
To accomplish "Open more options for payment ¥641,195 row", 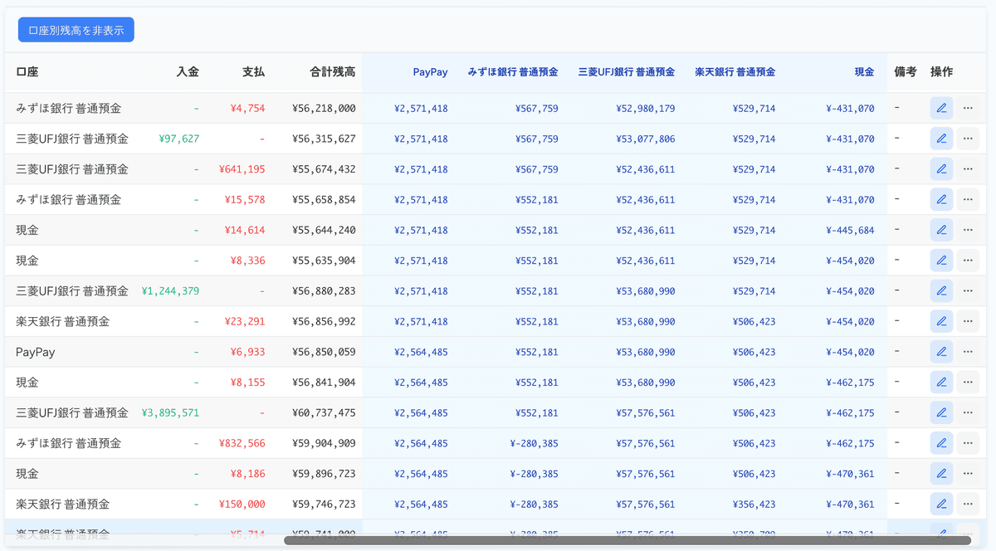I will click(x=968, y=169).
